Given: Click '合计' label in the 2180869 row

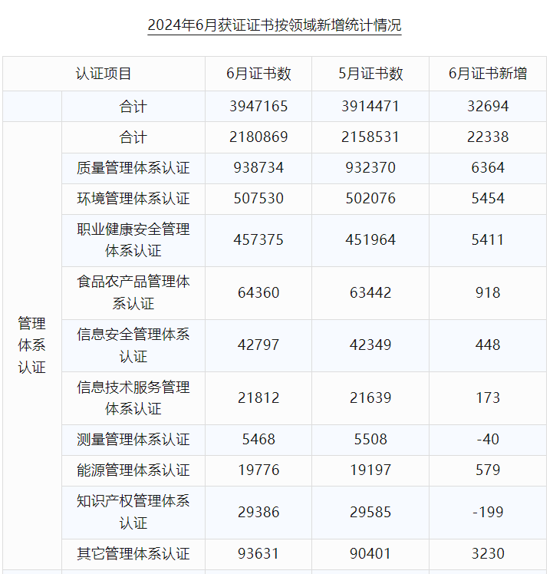Looking at the screenshot, I should click(133, 137).
